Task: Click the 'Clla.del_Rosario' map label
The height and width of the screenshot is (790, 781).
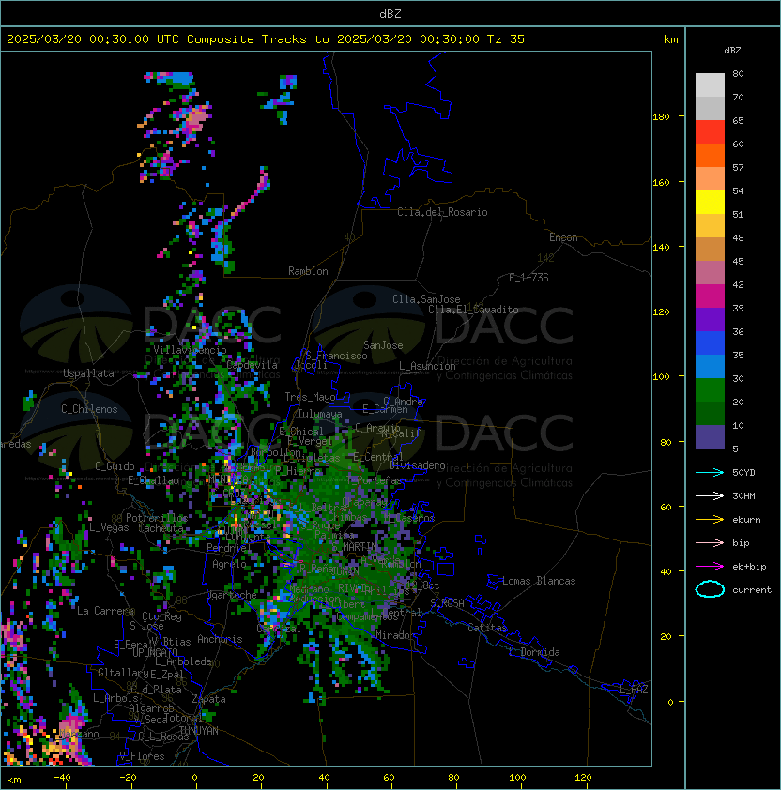Action: point(442,212)
